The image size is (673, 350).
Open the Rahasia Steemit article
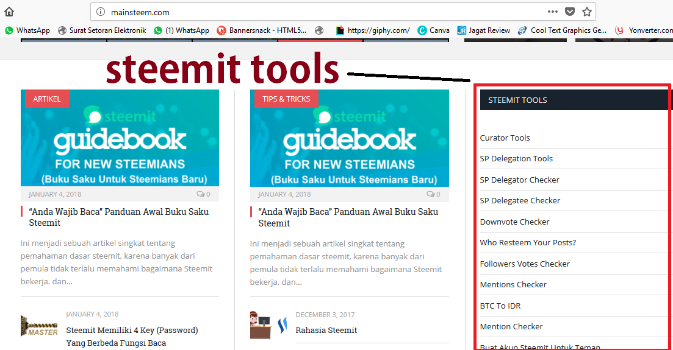click(x=326, y=331)
